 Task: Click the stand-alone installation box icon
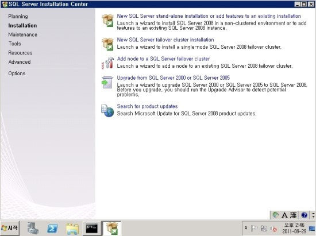click(107, 20)
